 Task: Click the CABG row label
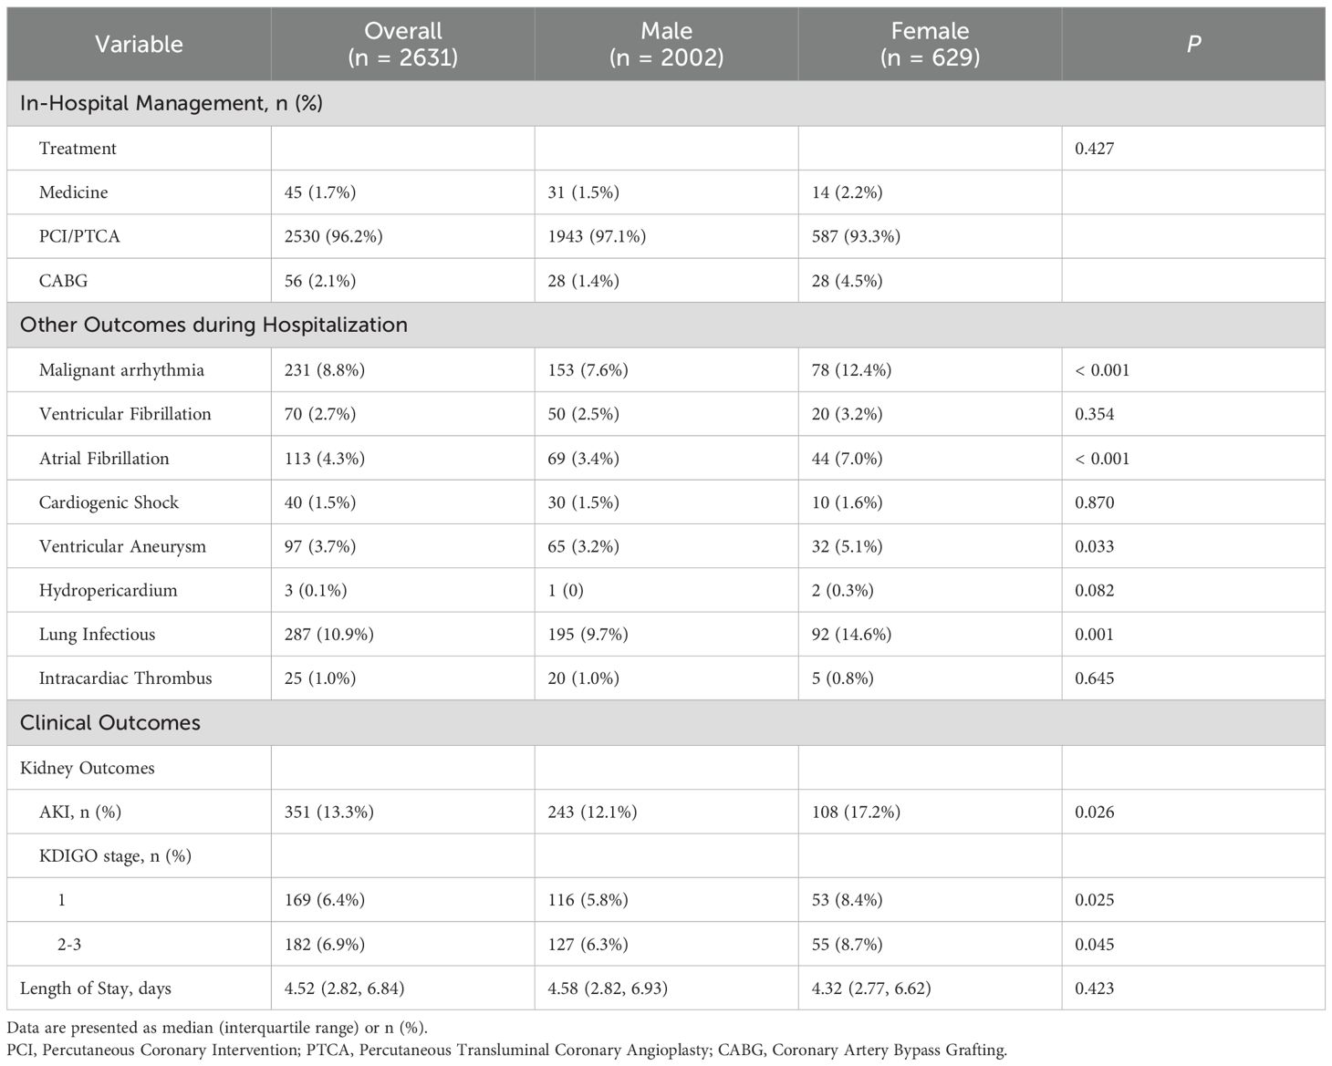pyautogui.click(x=64, y=281)
